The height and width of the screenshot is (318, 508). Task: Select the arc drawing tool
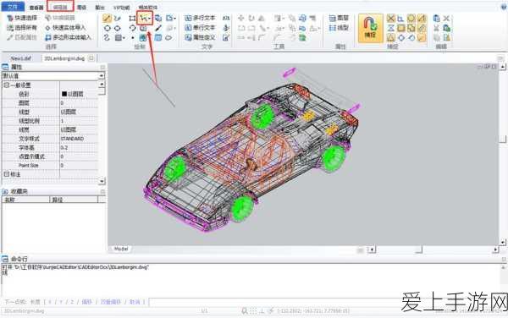(132, 28)
